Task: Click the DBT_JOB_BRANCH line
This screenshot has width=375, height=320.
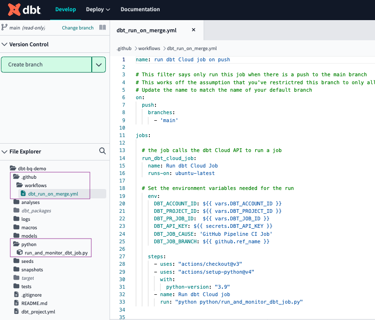Action: tap(212, 241)
